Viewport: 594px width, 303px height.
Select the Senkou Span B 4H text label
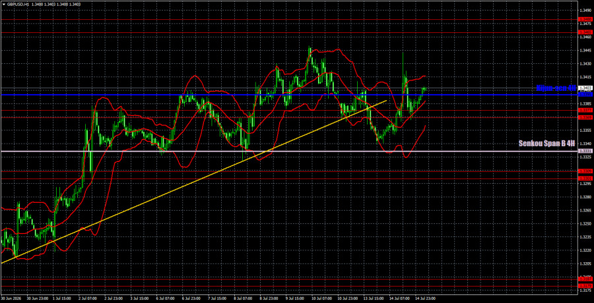(547, 144)
